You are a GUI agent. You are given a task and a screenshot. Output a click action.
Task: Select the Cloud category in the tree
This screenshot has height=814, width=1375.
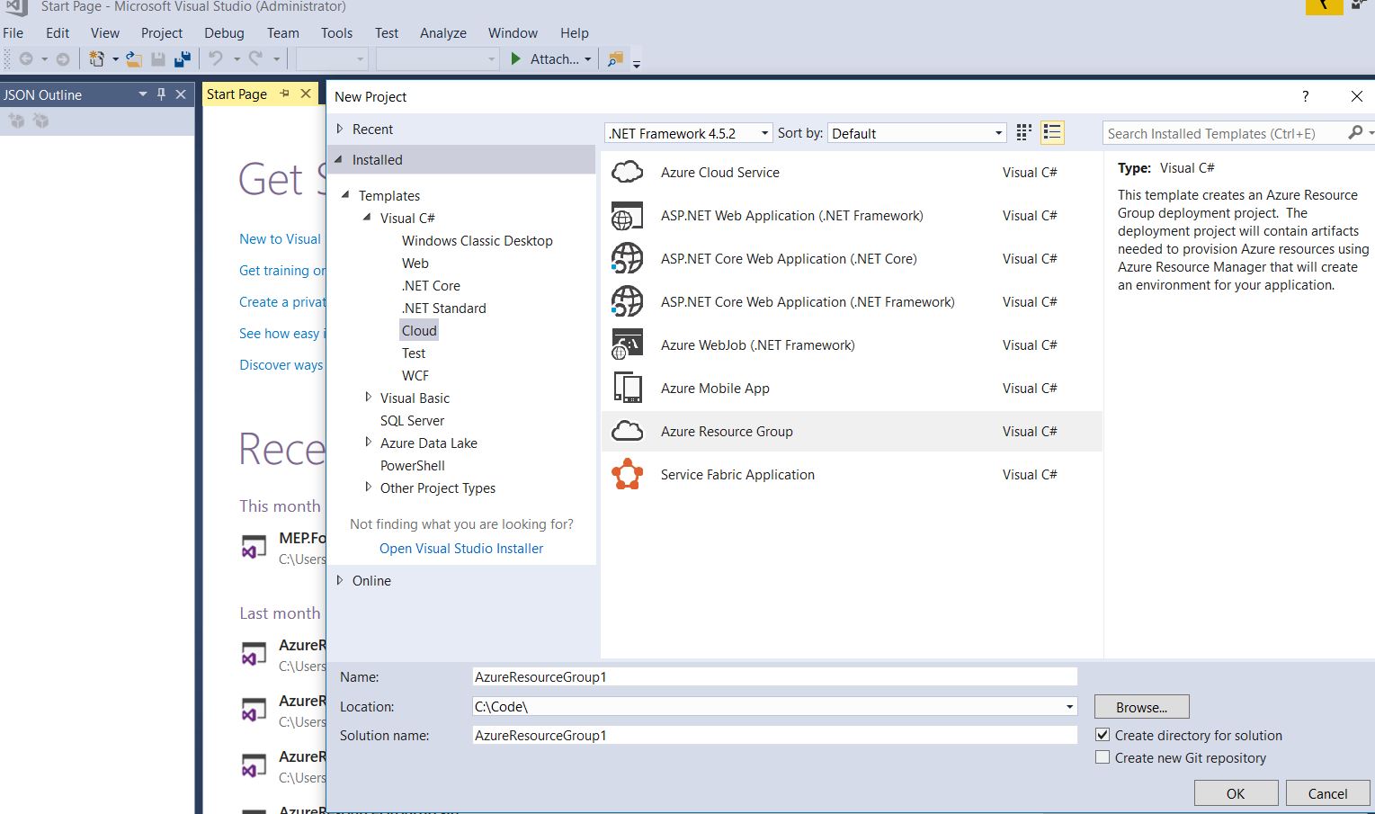(x=419, y=330)
